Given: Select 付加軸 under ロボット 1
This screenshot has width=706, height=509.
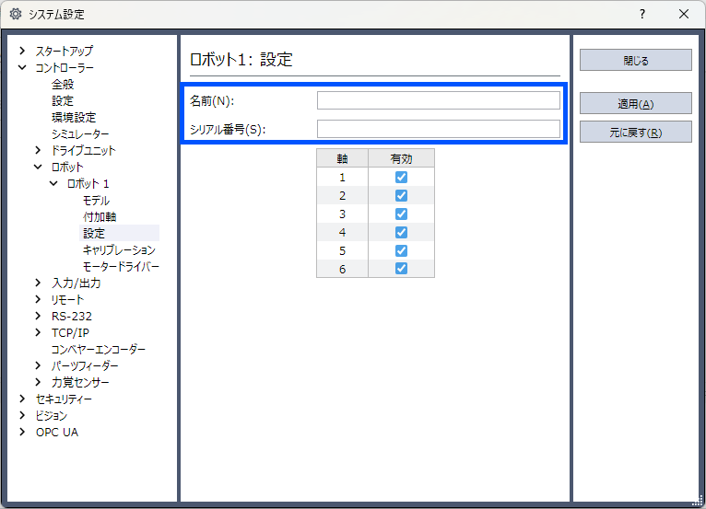Looking at the screenshot, I should (100, 216).
